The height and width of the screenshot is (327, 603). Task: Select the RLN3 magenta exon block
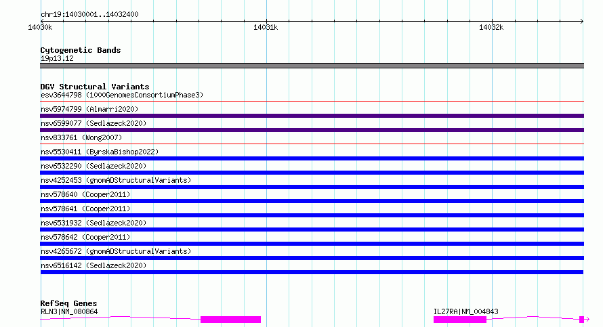point(231,320)
